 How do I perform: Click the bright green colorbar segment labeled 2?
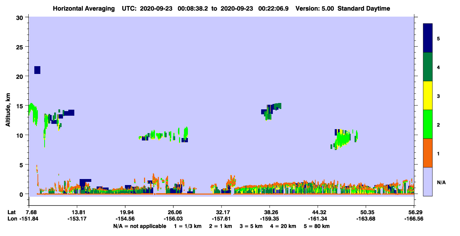428,124
